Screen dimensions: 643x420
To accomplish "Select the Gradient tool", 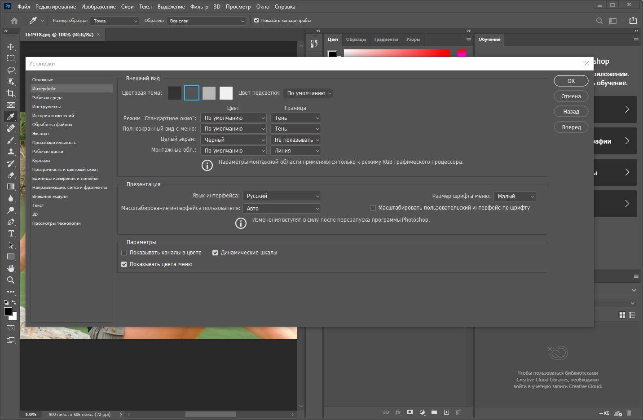I will (x=11, y=187).
